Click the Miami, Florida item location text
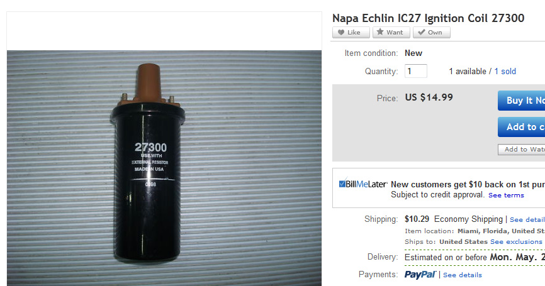 pos(501,231)
